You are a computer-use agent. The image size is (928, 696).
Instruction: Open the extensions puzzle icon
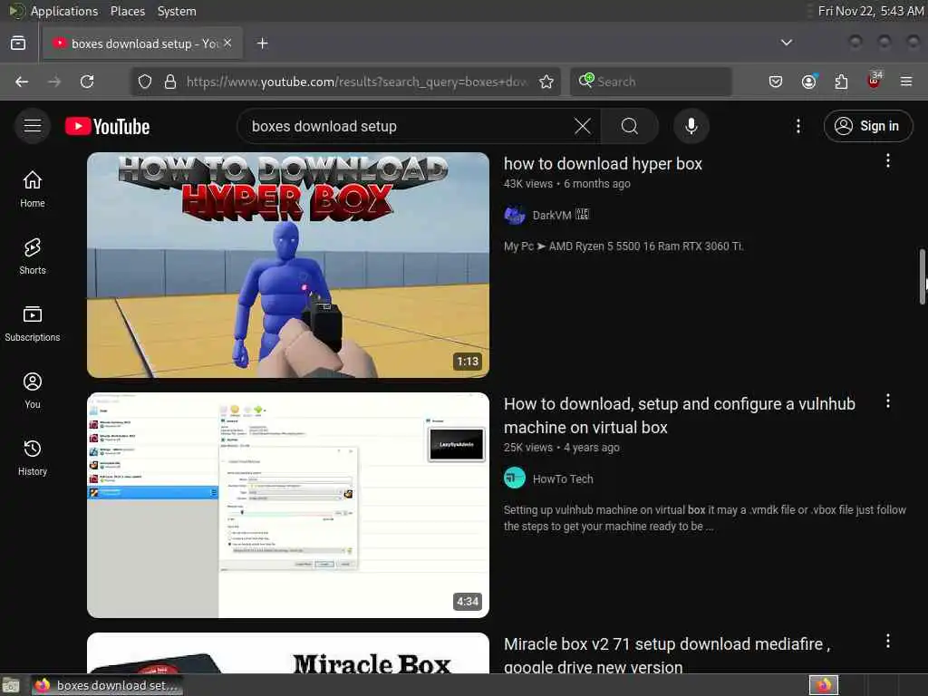coord(841,82)
